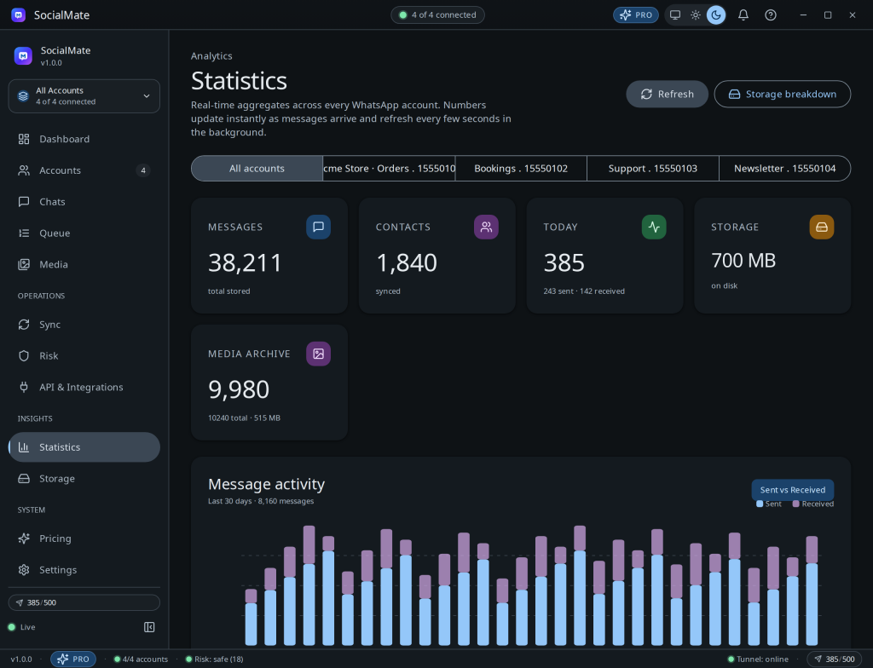
Task: Click the Accounts count badge 4
Action: [143, 170]
